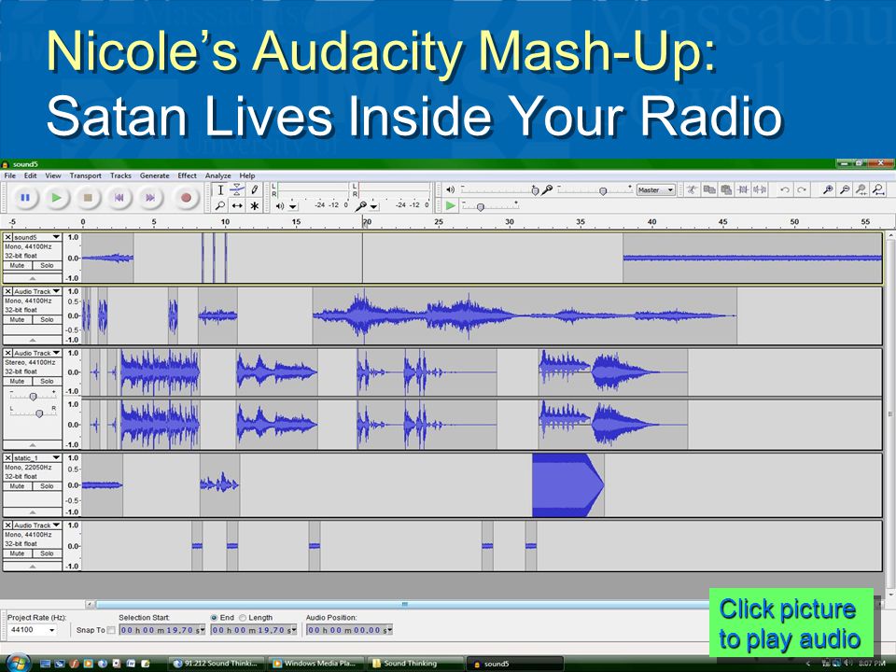Viewport: 896px width, 672px height.
Task: Solo the Stereo Audio Track
Action: pyautogui.click(x=47, y=381)
